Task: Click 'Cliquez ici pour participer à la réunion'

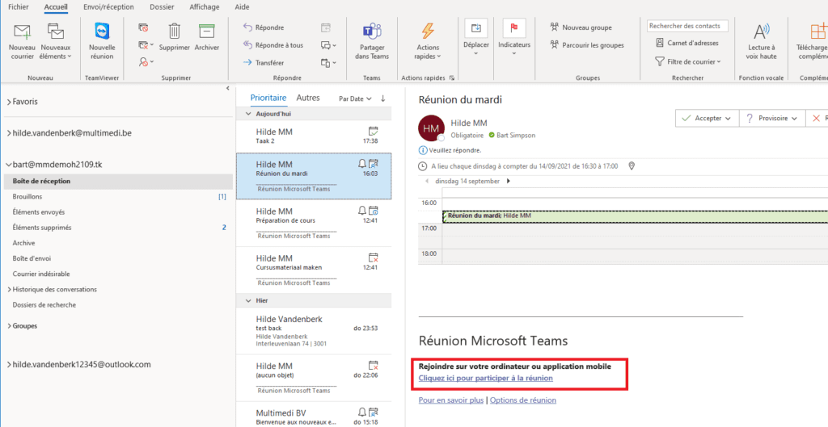Action: click(x=486, y=378)
